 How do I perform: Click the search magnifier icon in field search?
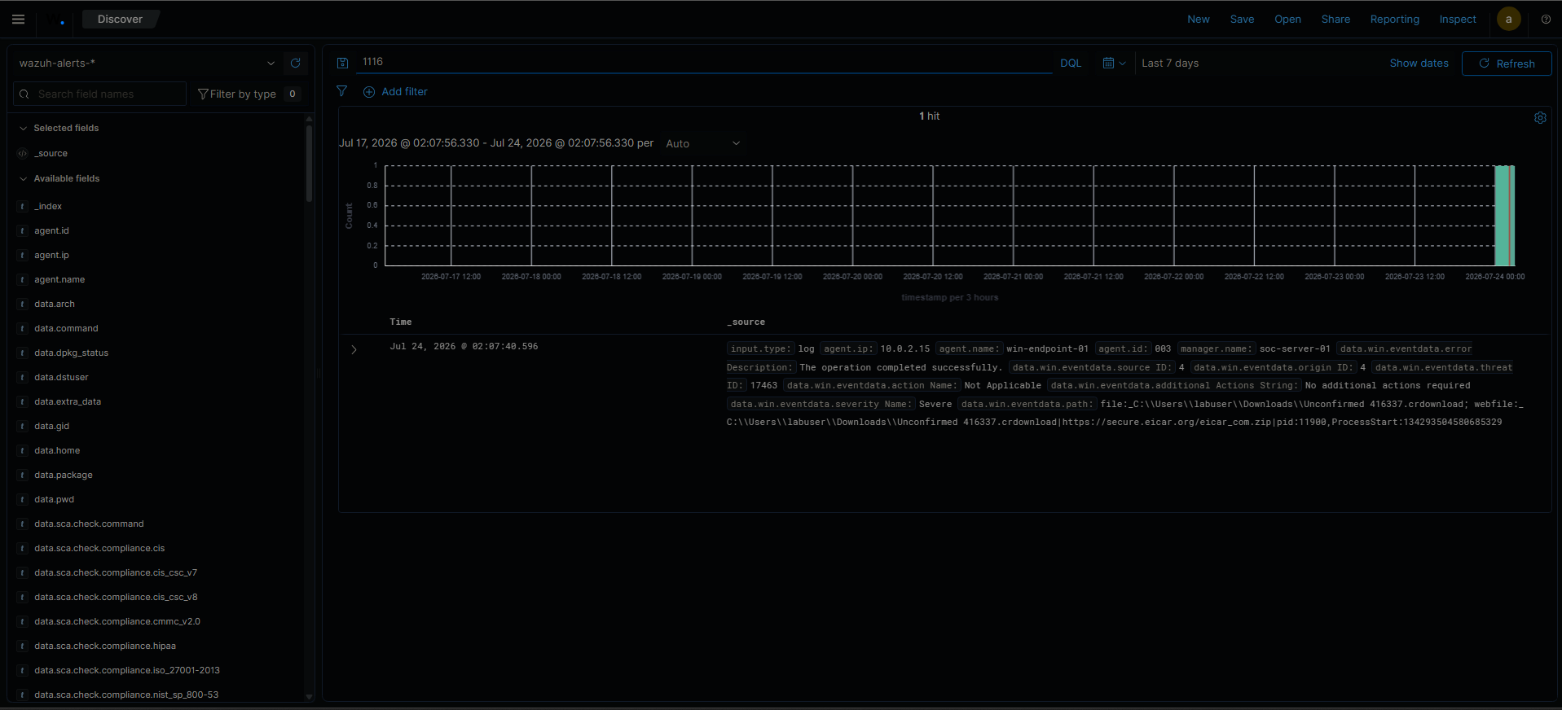pos(24,94)
